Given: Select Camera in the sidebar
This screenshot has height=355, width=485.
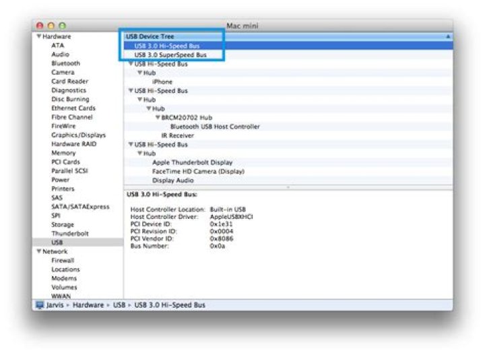Looking at the screenshot, I should pyautogui.click(x=63, y=72).
